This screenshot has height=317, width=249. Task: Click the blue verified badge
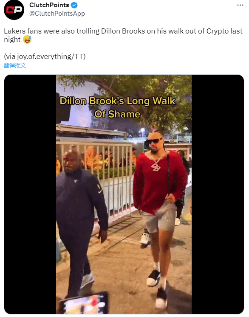click(x=74, y=5)
